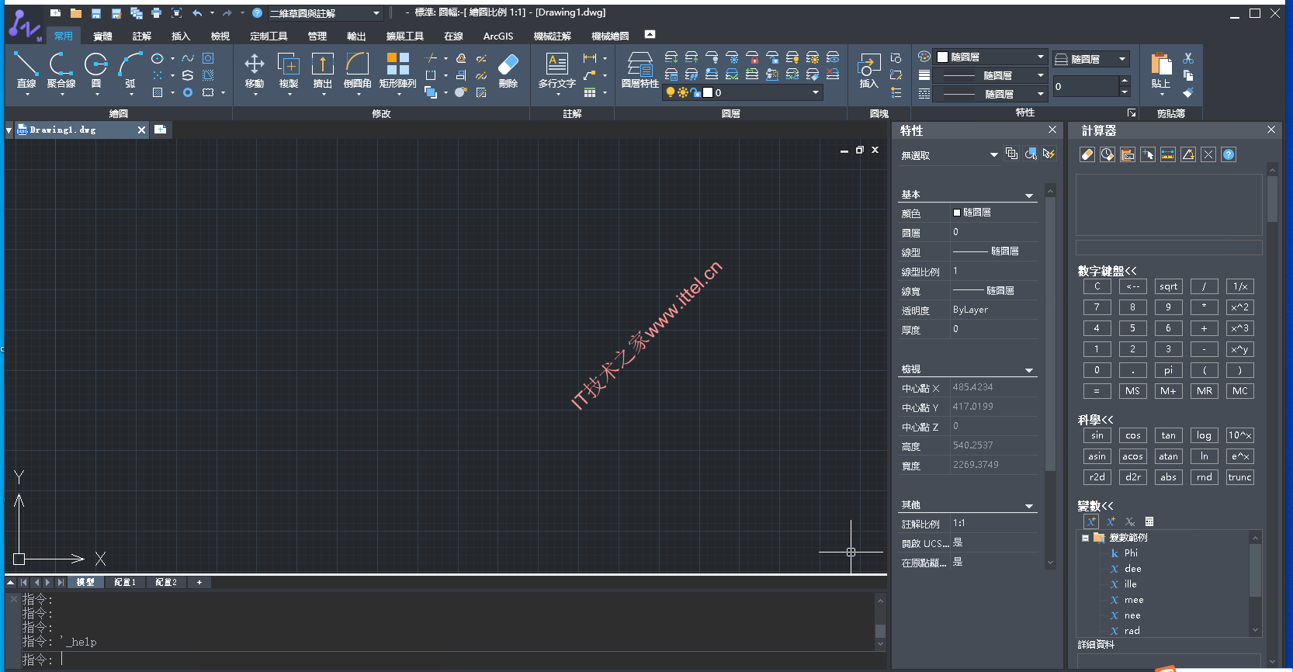Open the 矩形陣列 rectangular array tool
Viewport: 1293px width, 672px height.
point(397,71)
